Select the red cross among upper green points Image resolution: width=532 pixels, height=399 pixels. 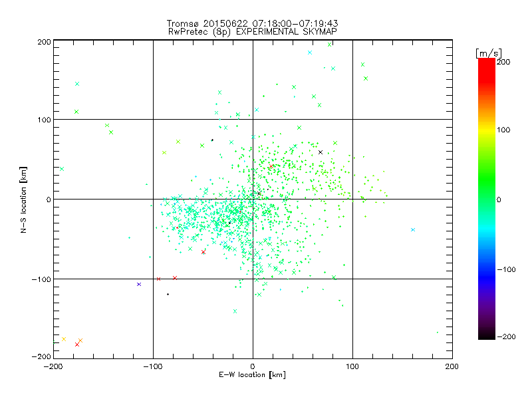[x=271, y=167]
